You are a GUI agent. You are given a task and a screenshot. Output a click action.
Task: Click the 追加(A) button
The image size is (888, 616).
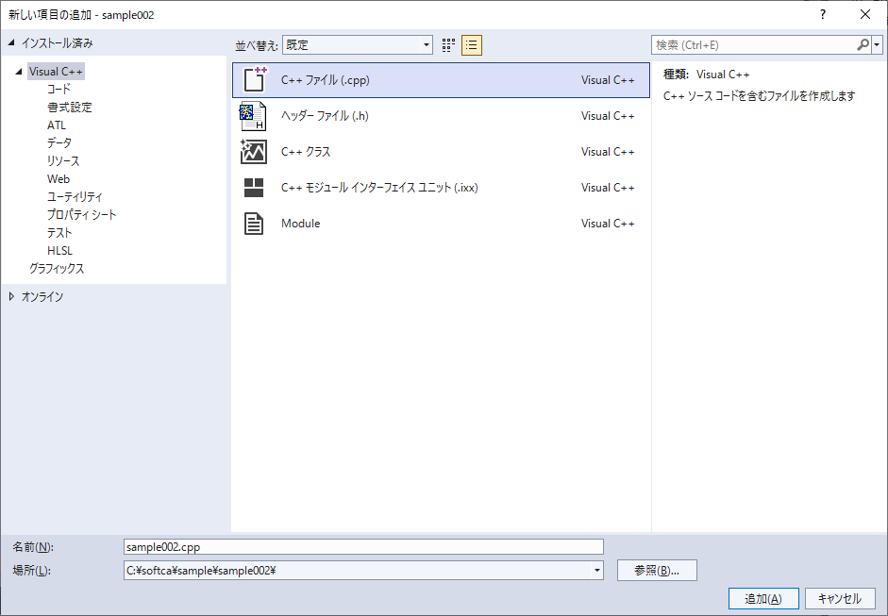(762, 598)
